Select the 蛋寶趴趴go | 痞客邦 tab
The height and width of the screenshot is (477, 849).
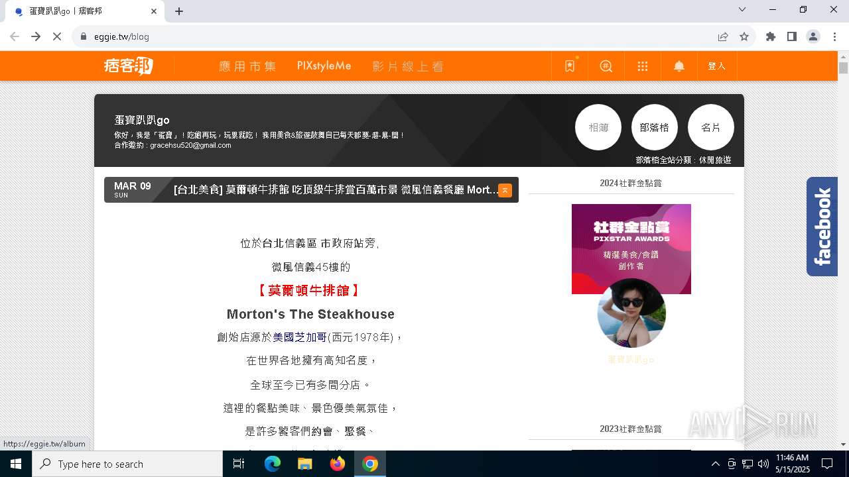pyautogui.click(x=84, y=11)
